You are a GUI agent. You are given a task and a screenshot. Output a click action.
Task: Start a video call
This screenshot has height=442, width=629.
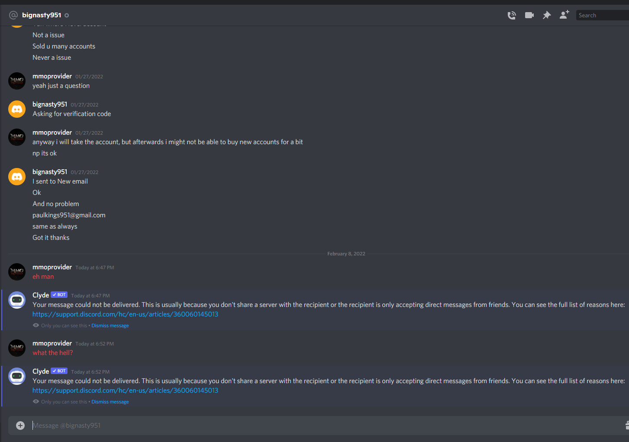tap(529, 15)
